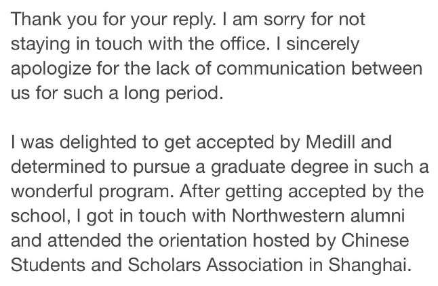Place cursor on the word "Northwestern"
Viewport: 438px width, 286px height.
coord(288,216)
